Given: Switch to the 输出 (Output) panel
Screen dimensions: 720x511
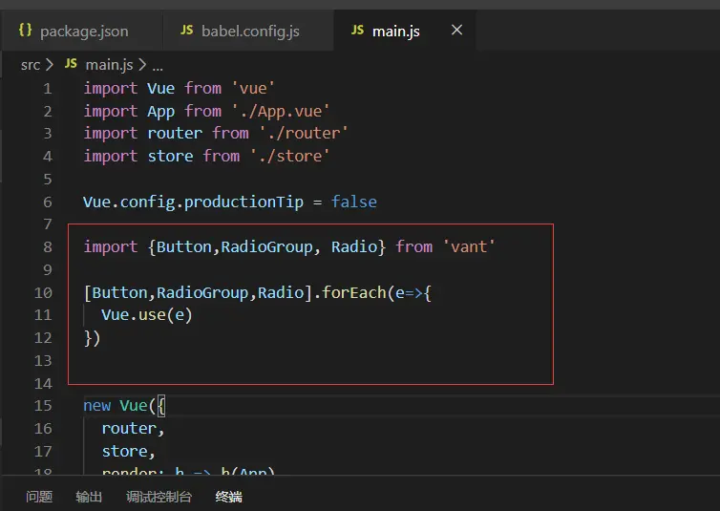Looking at the screenshot, I should pos(89,497).
